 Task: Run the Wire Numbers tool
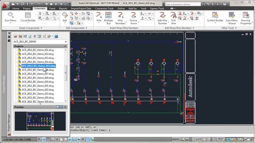tap(120, 18)
